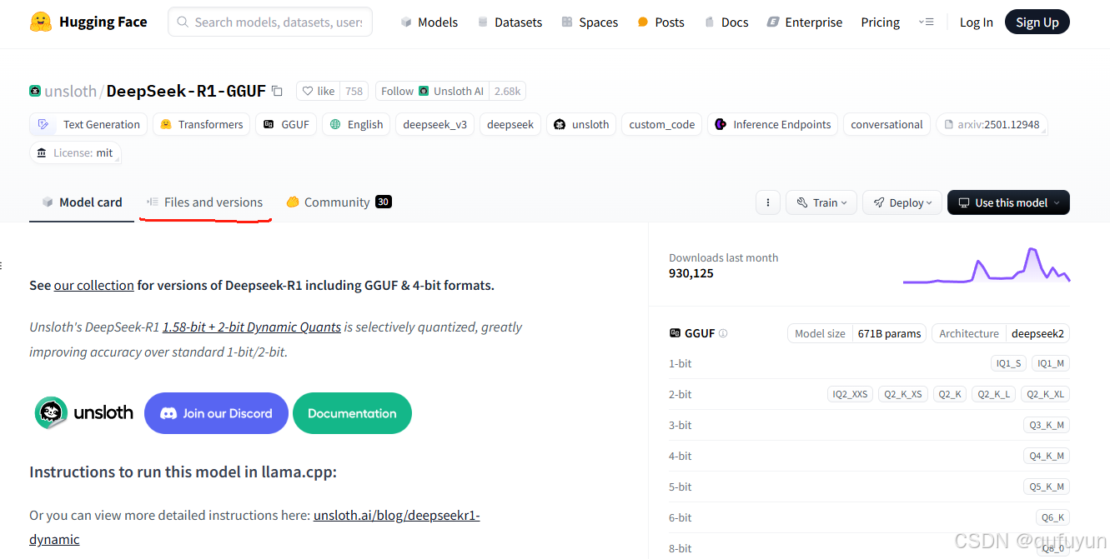This screenshot has width=1110, height=559.
Task: Open Docs in the top navigation
Action: [x=726, y=22]
